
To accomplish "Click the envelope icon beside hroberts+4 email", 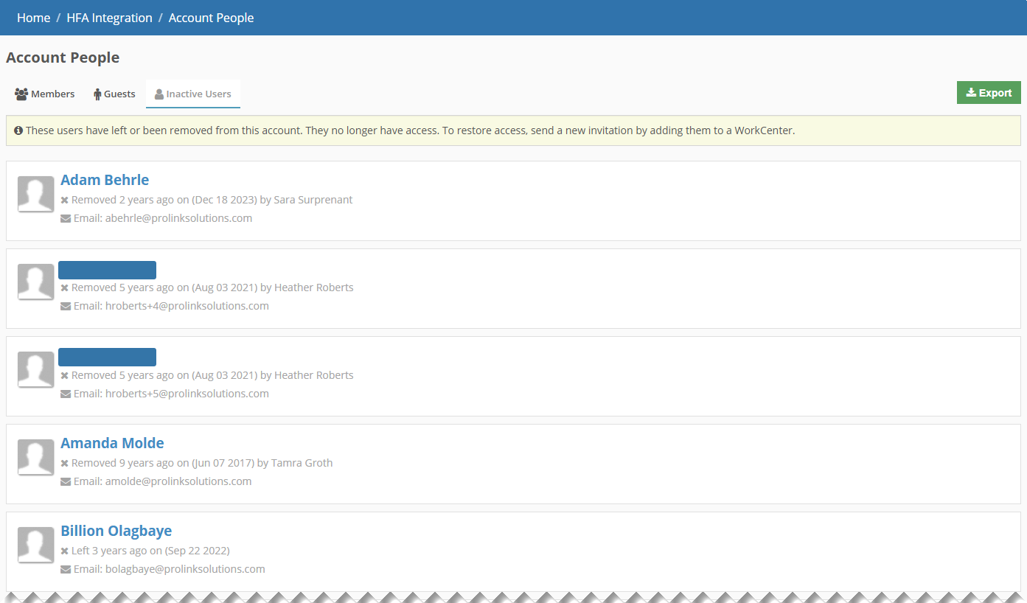I will click(x=65, y=305).
